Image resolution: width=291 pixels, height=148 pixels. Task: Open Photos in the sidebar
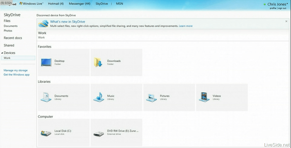tap(8, 31)
